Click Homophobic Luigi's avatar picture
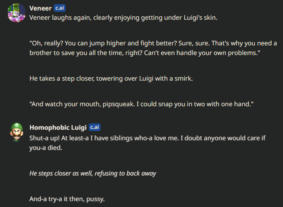 (16, 132)
